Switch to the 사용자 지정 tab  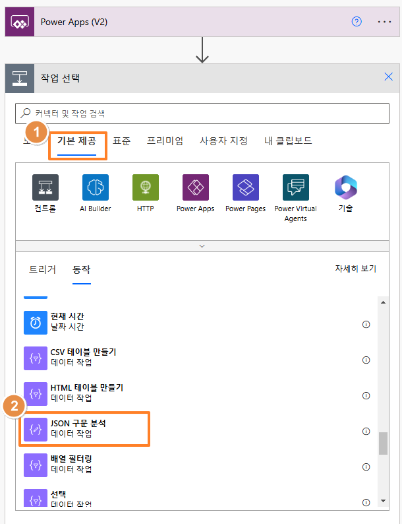(x=223, y=141)
